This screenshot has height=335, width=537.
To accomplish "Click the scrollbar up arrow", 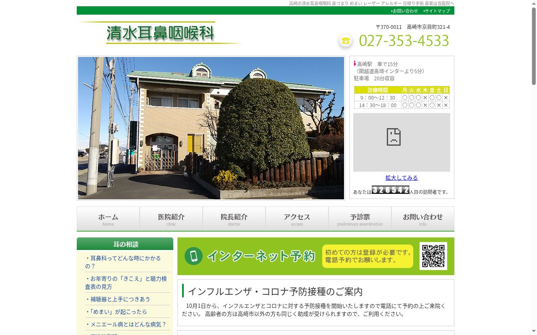I will [534, 3].
